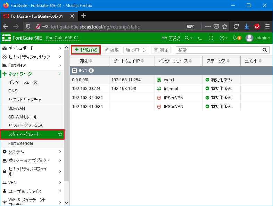Click the Pocket save icon
The image size is (273, 206).
coord(216,27)
